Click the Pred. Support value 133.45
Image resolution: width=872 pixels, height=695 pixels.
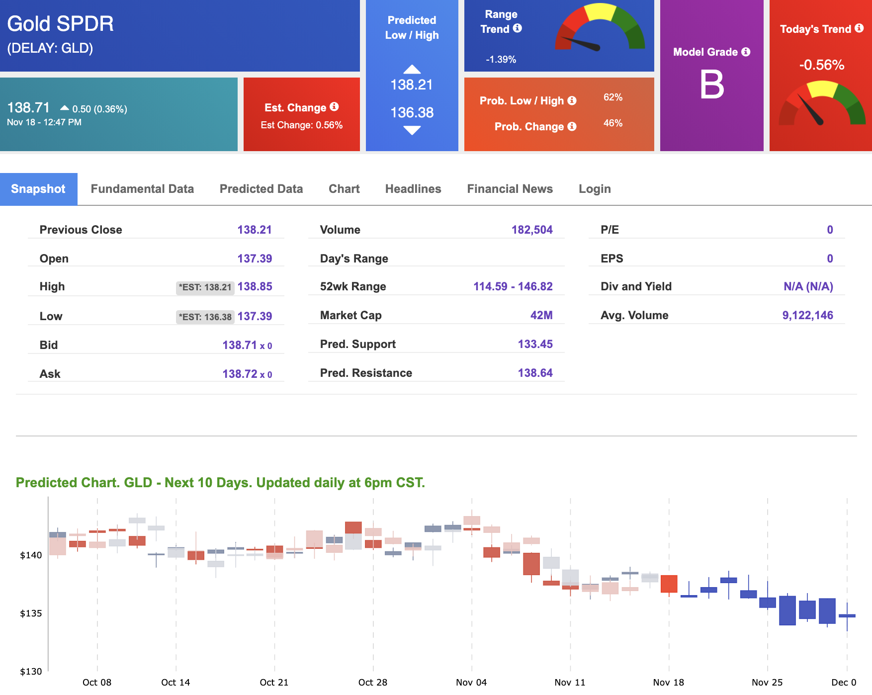pyautogui.click(x=535, y=344)
